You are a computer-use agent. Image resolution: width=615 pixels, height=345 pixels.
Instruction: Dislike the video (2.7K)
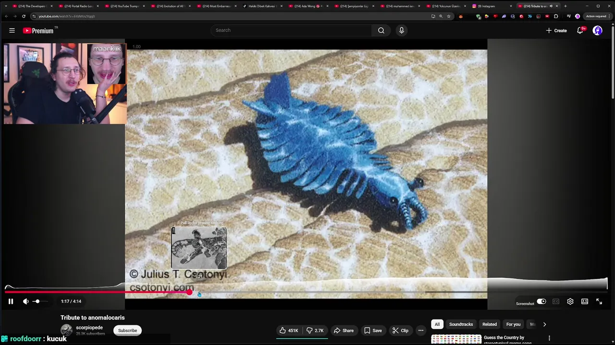click(315, 330)
